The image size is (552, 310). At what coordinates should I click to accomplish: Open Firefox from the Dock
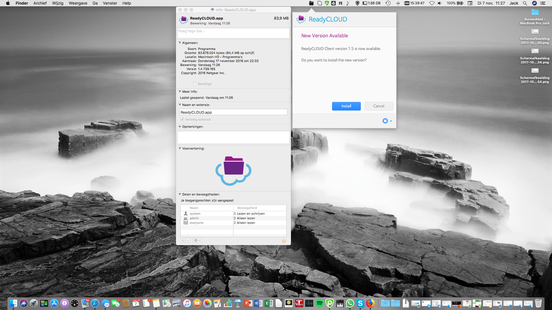370,303
